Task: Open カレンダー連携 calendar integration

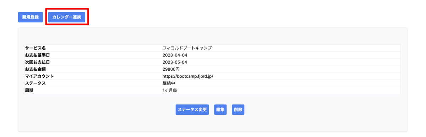Action: click(67, 17)
